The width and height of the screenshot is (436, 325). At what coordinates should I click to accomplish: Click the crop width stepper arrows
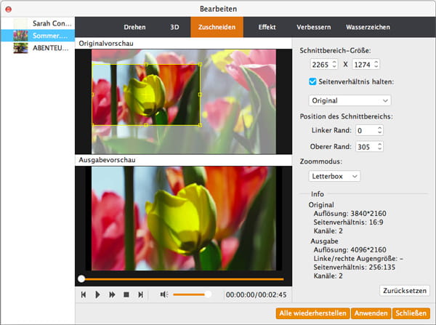(334, 64)
